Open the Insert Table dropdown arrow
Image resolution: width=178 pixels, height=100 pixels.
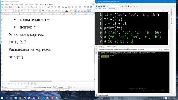[x=61, y=7]
